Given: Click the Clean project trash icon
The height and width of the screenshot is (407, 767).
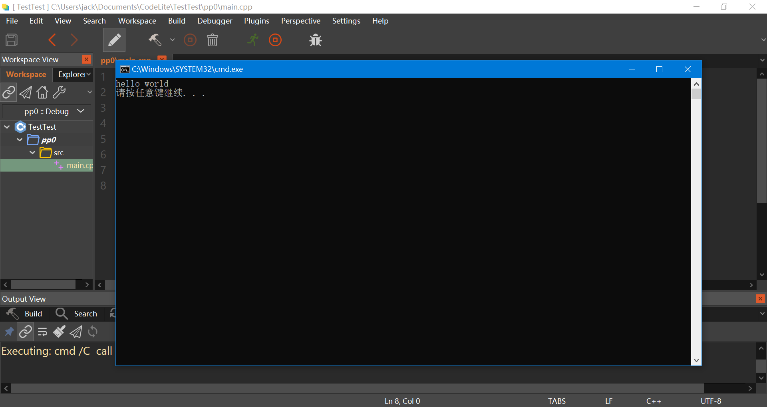Looking at the screenshot, I should pos(212,40).
